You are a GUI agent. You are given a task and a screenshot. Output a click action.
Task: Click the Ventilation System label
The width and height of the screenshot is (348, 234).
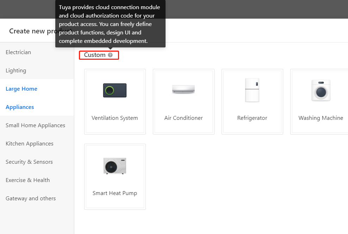click(x=115, y=118)
